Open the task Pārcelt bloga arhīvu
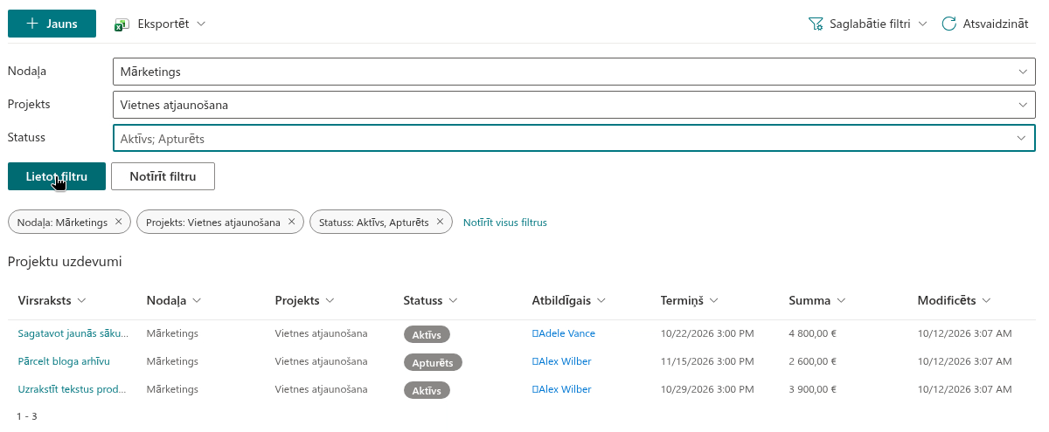1049x432 pixels. tap(64, 361)
